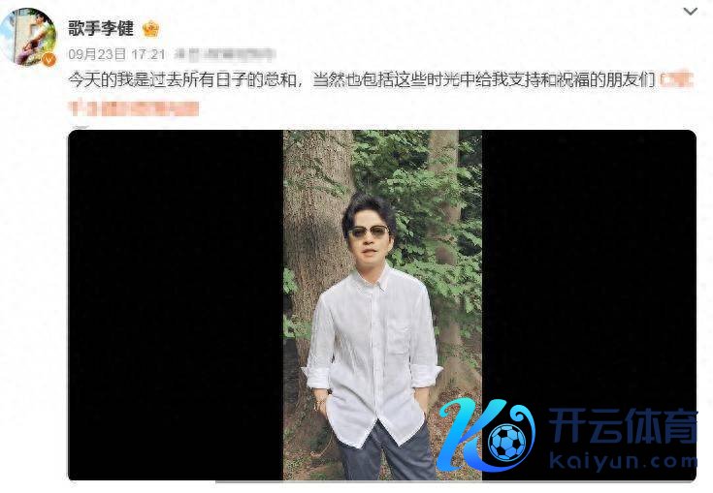
Task: Click the blurred orange link after 朋友们
Action: (676, 80)
